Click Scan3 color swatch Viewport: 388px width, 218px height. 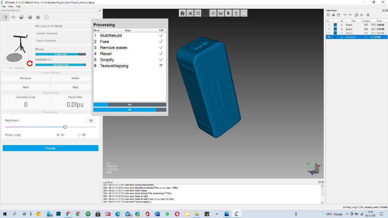click(335, 33)
